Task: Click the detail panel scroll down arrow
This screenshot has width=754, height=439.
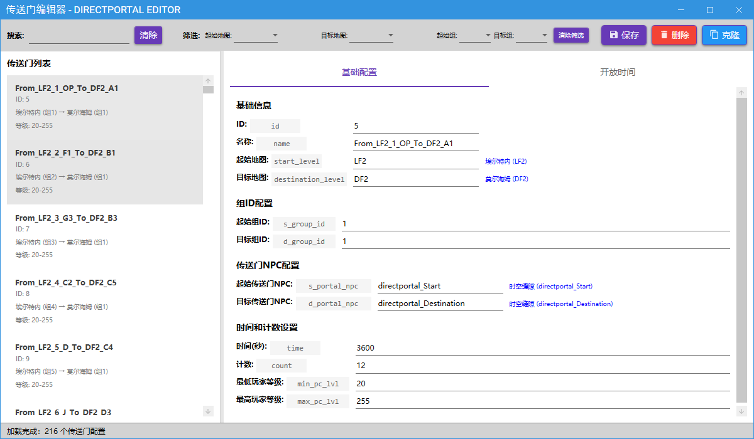Action: (741, 411)
